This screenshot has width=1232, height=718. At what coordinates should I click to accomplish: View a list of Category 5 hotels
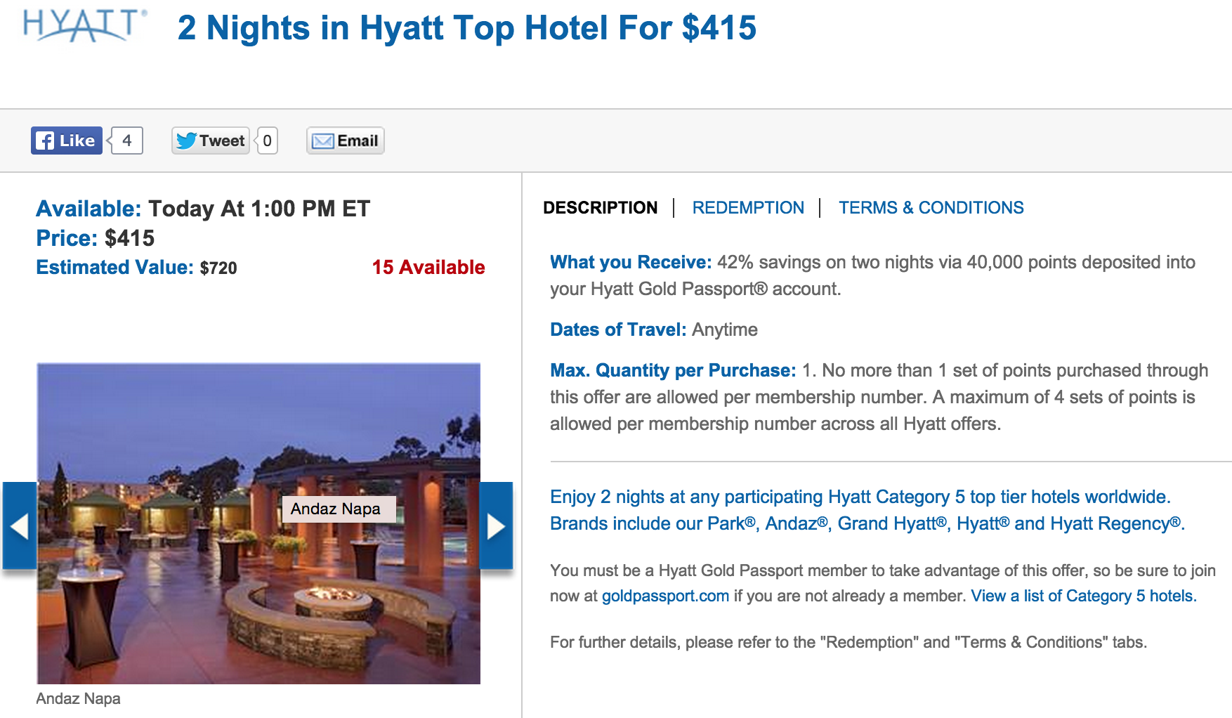pos(1083,596)
